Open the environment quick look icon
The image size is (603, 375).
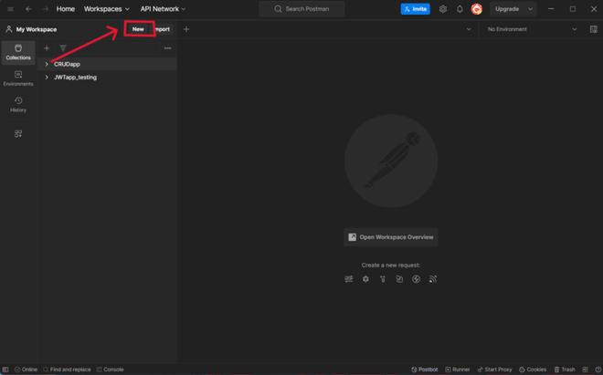pyautogui.click(x=593, y=29)
